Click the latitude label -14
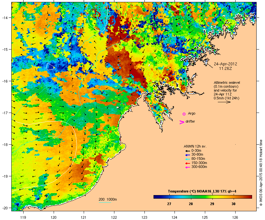265x220 pixels. (5, 17)
